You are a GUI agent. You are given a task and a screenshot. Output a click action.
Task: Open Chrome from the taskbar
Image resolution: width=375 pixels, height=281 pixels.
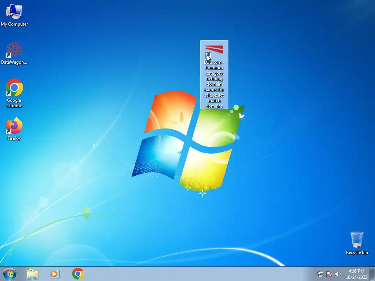coord(78,274)
